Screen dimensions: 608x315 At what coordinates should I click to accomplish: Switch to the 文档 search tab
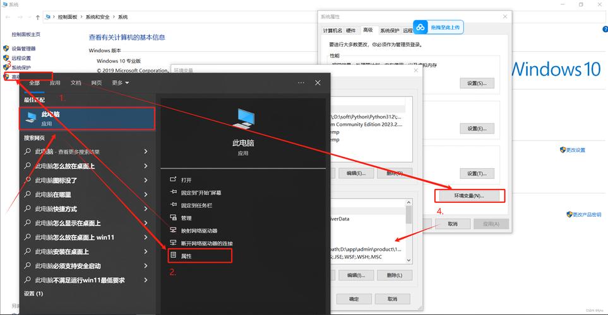click(x=76, y=83)
